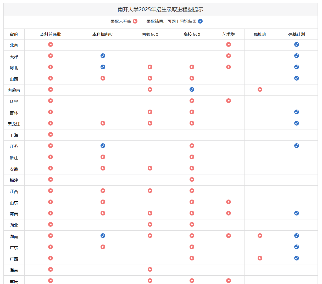322x284 pixels.
Task: Click the 本科普通批 column header
Action: coord(51,34)
